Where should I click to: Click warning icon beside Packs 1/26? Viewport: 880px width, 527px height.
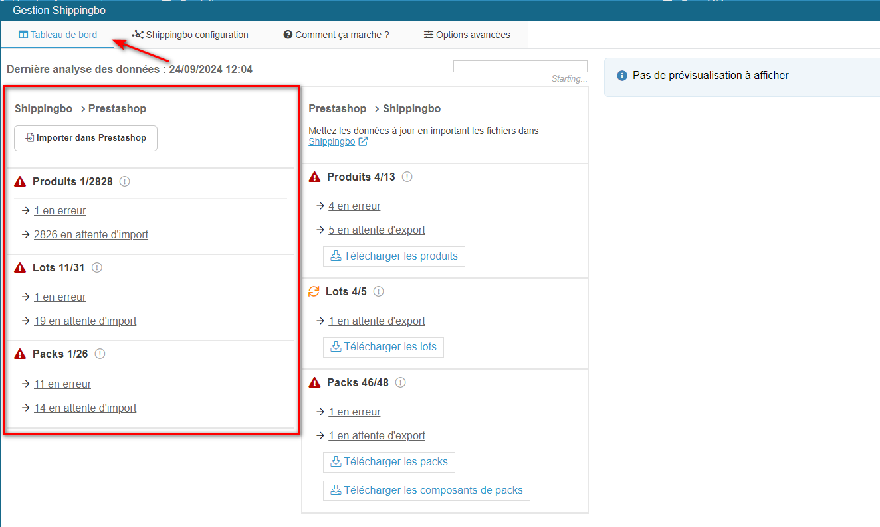click(x=20, y=354)
